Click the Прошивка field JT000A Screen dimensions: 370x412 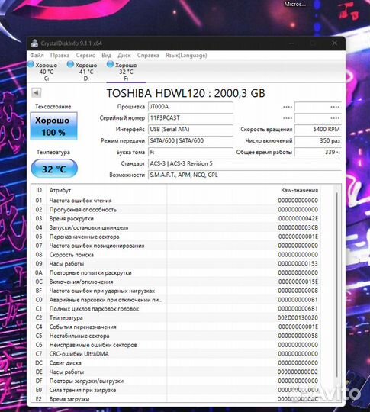pos(191,107)
